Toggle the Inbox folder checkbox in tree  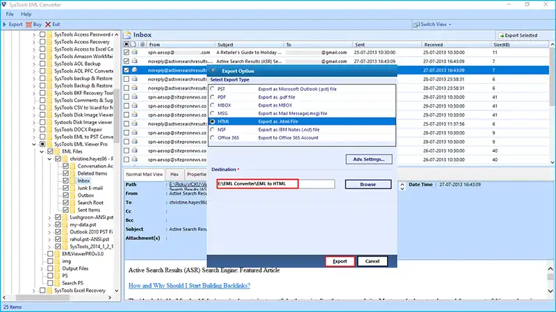65,181
